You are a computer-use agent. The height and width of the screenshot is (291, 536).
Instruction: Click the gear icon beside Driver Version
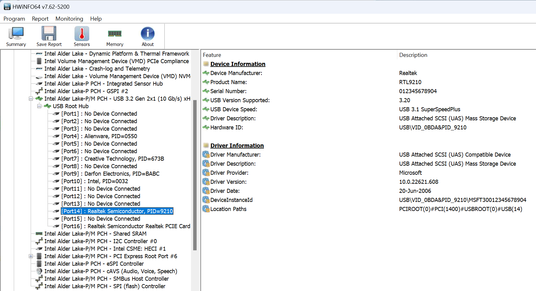[206, 182]
